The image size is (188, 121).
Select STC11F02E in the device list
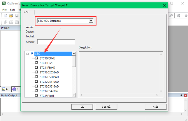coord(46,63)
